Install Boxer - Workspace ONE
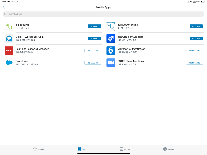Viewport: 207px width, 155px height. 94,38
